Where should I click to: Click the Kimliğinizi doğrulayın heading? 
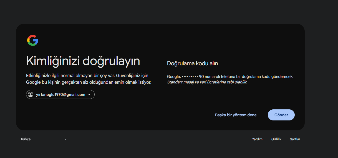coord(83,61)
